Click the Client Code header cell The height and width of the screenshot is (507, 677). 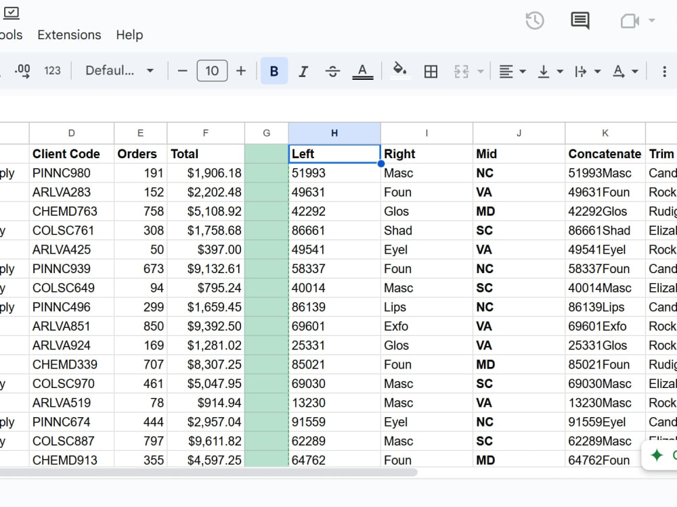click(x=72, y=154)
